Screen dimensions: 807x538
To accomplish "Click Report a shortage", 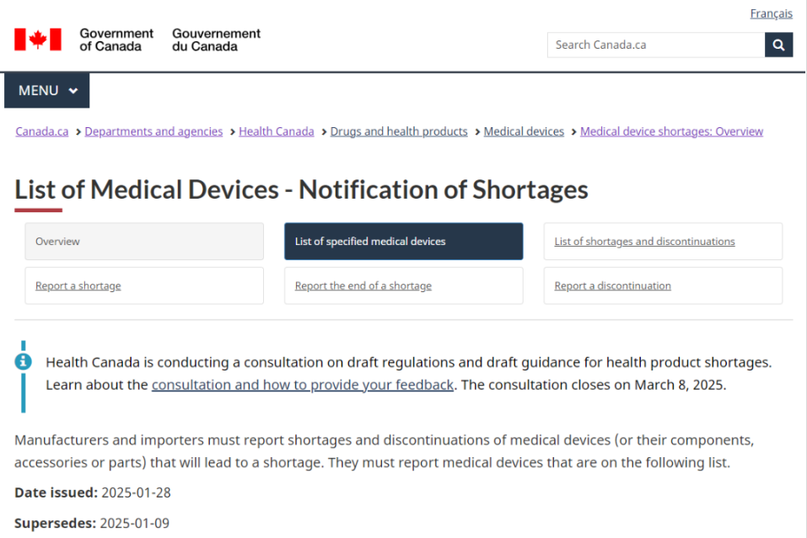I will point(78,286).
